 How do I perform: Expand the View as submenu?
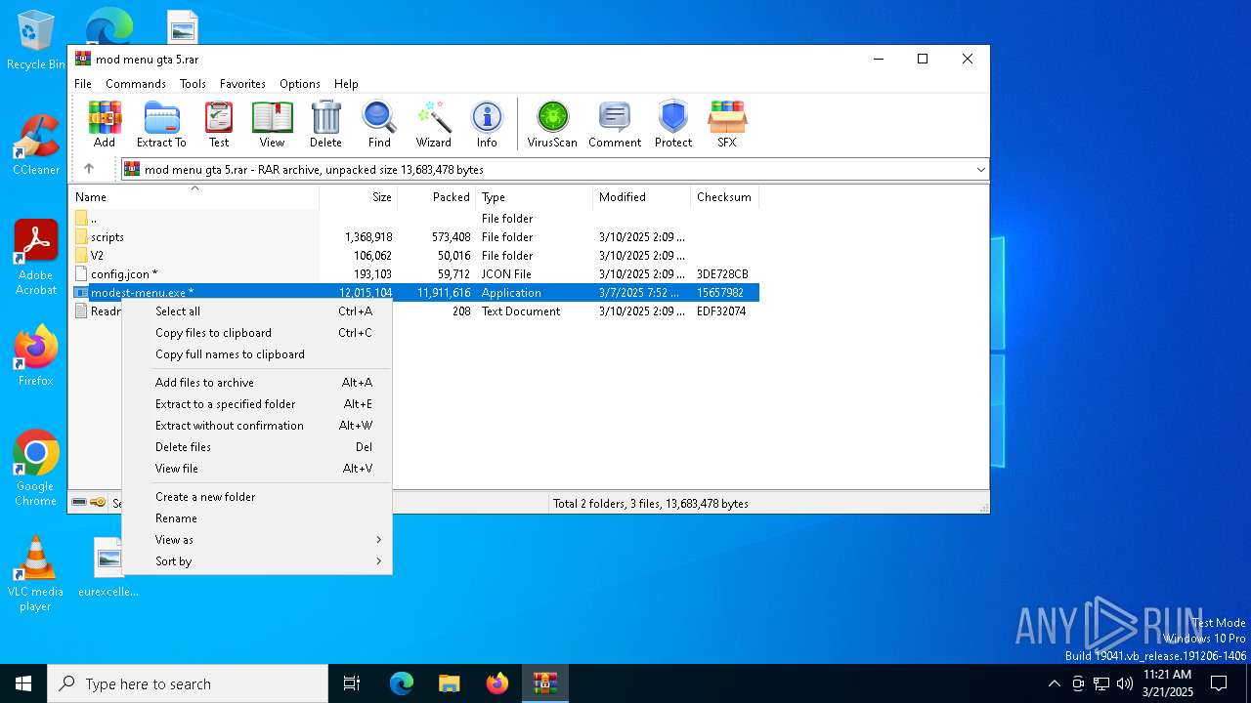(257, 540)
